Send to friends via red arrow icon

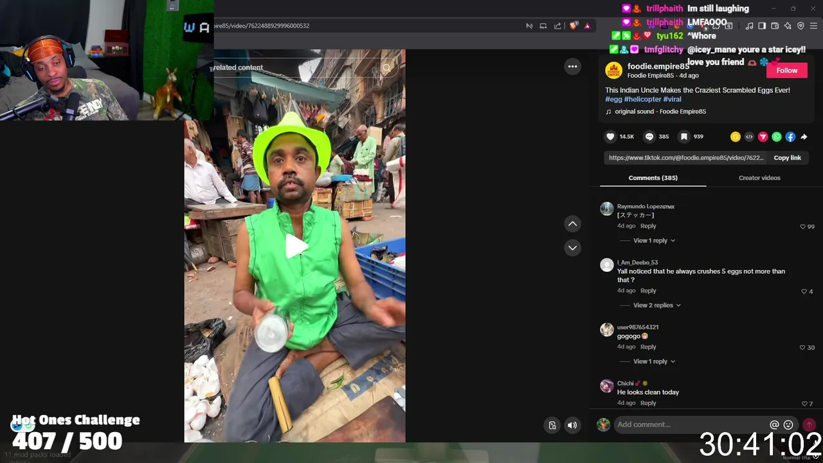[x=763, y=137]
